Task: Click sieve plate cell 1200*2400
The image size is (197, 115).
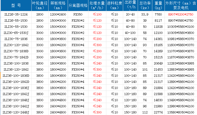Action: (x=58, y=14)
